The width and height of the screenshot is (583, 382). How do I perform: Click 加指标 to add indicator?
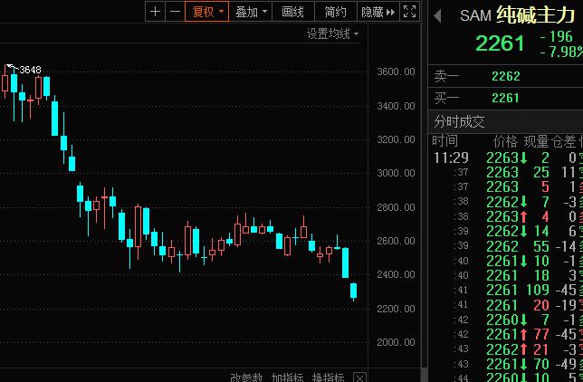click(287, 377)
